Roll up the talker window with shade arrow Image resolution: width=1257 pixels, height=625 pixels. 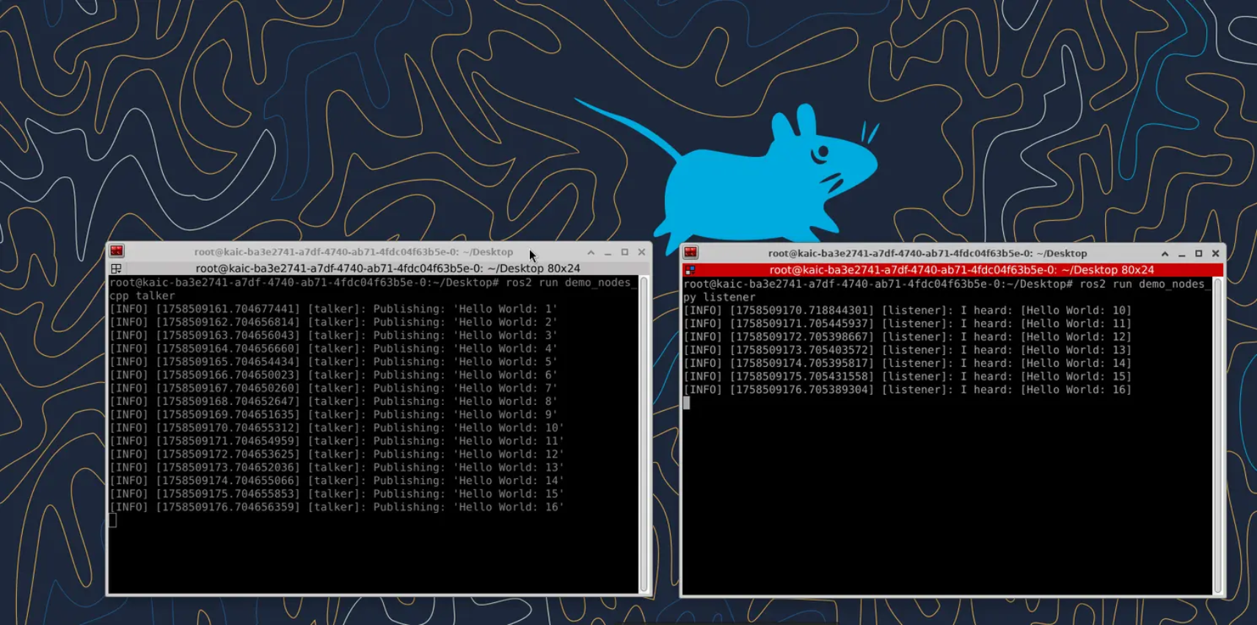tap(591, 252)
